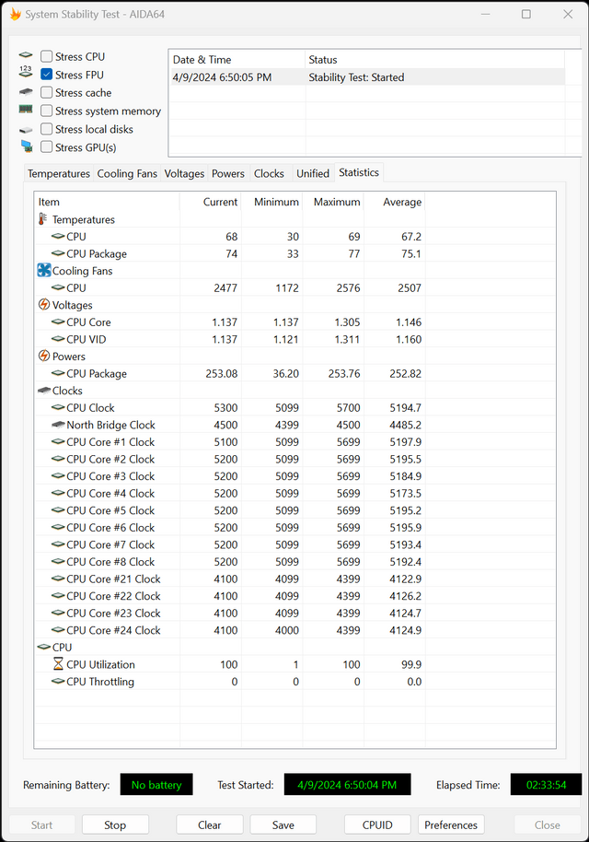
Task: Click the Clear button
Action: tap(209, 824)
